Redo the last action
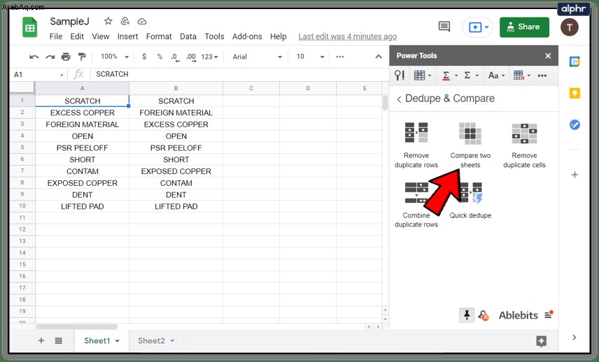The width and height of the screenshot is (599, 362). tap(50, 57)
